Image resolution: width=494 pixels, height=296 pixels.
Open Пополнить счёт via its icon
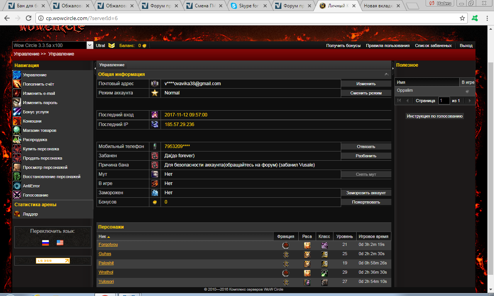point(17,84)
